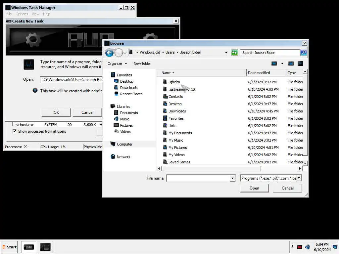
Task: Click the red tray icon
Action: [x=299, y=247]
